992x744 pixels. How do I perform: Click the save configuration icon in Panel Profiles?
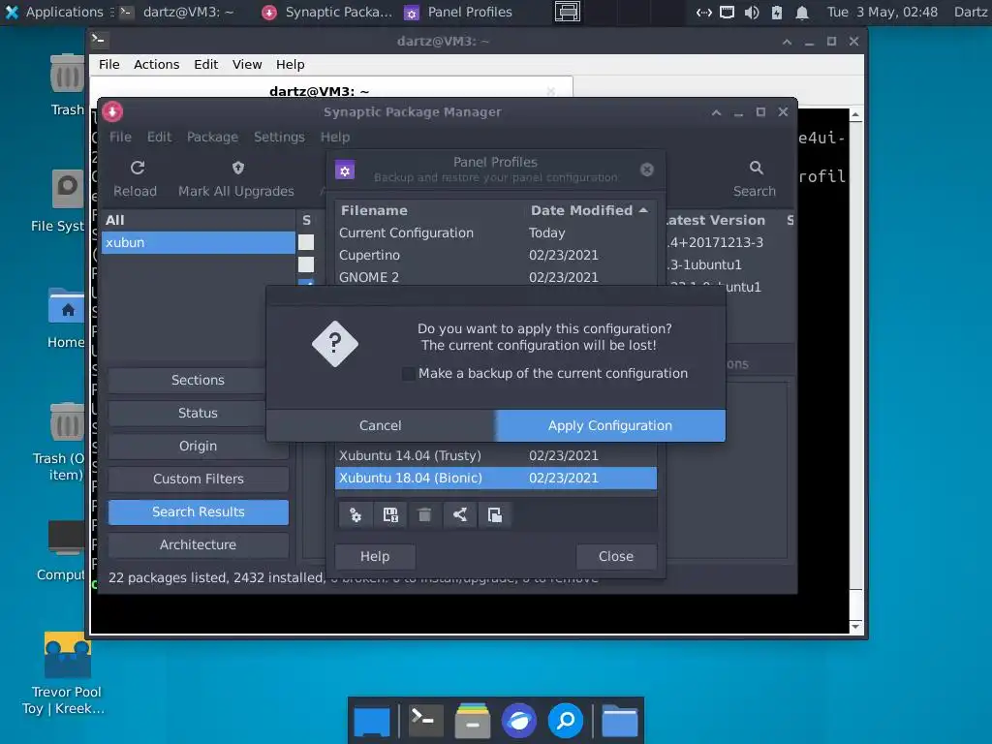point(390,515)
